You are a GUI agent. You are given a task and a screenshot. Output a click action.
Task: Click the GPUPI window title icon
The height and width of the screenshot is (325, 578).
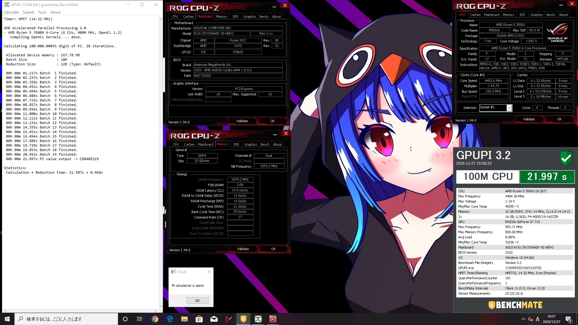(7, 5)
